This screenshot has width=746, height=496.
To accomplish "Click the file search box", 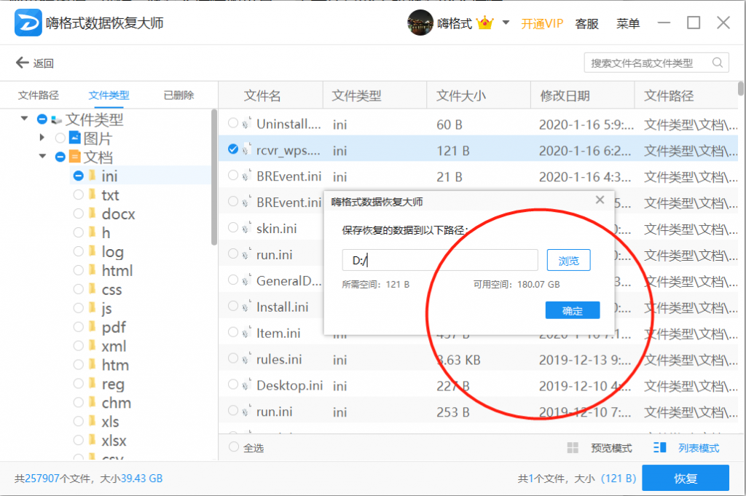I will click(x=656, y=63).
